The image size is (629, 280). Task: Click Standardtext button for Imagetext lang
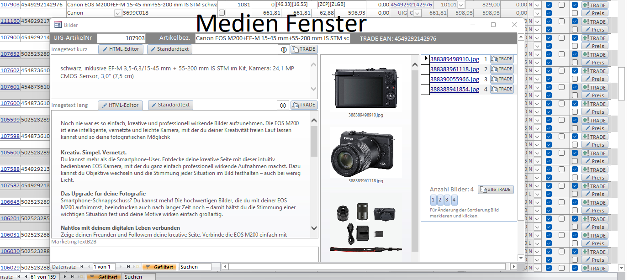click(171, 105)
